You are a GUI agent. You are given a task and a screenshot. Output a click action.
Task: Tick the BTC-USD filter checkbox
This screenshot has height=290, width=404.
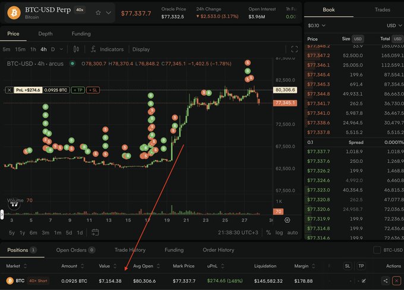pos(377,250)
